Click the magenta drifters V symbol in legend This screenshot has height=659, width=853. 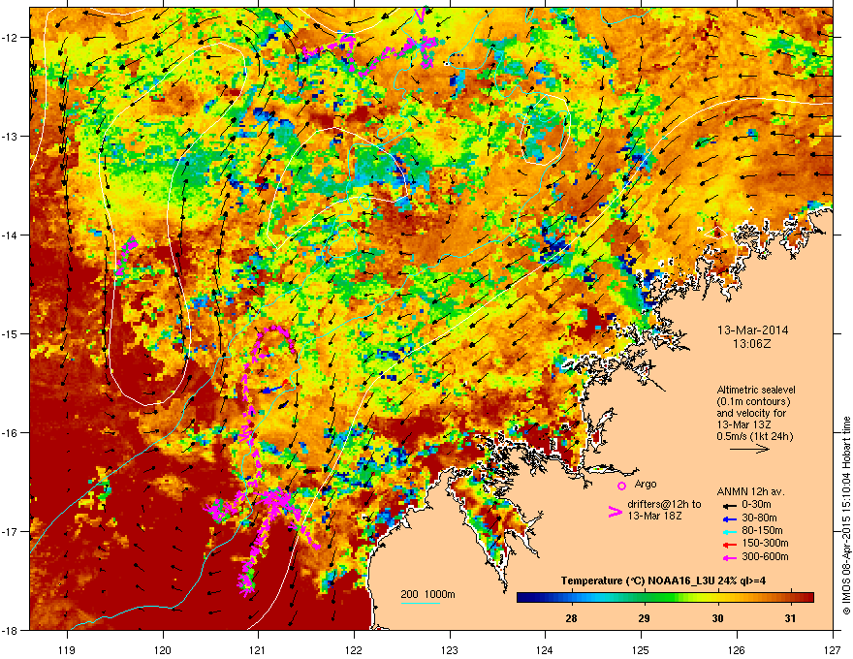coord(615,512)
